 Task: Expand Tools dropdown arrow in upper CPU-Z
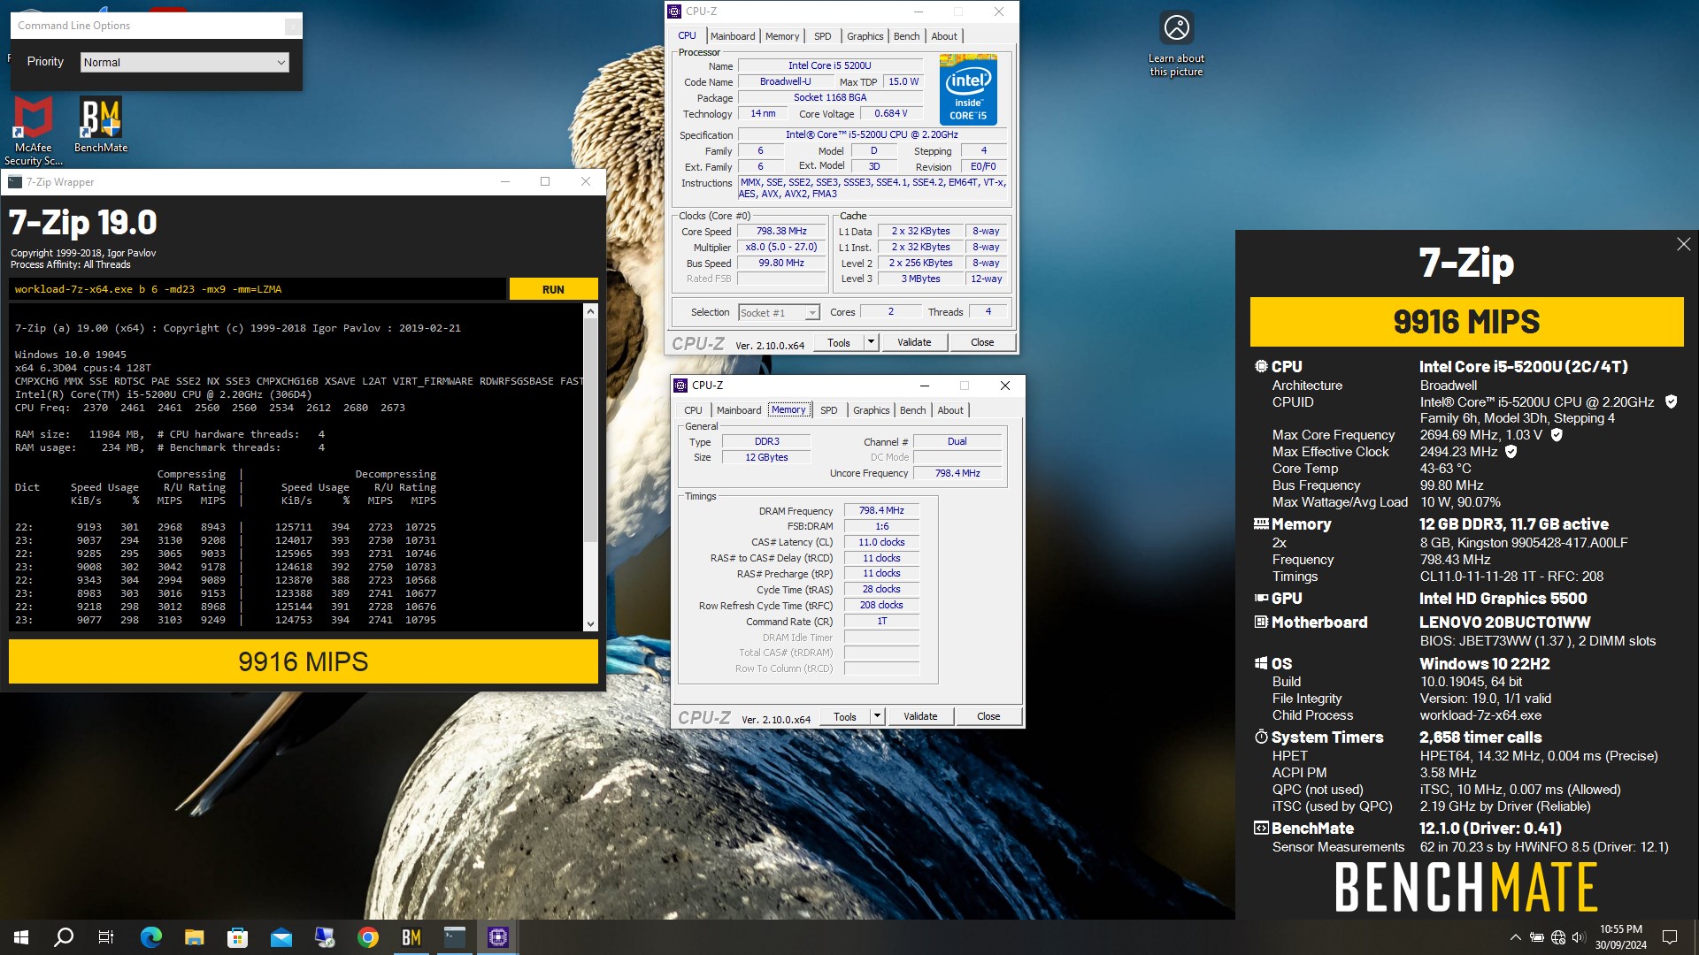click(871, 342)
